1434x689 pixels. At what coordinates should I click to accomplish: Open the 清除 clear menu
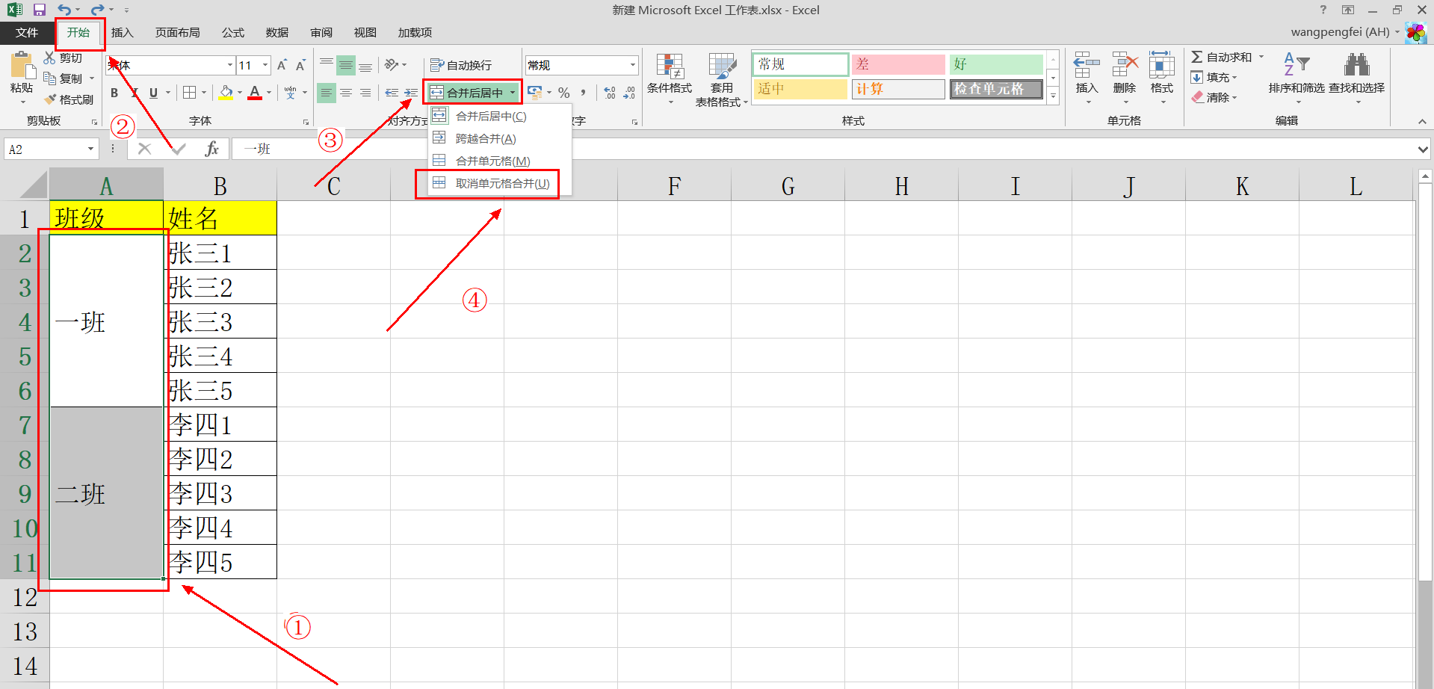pyautogui.click(x=1214, y=98)
